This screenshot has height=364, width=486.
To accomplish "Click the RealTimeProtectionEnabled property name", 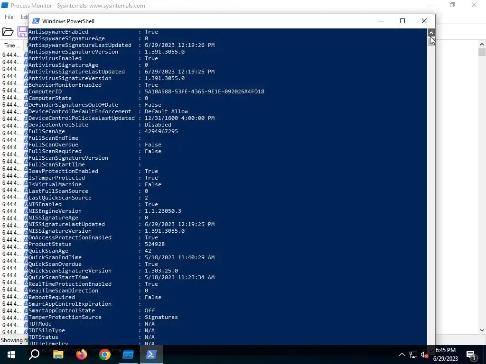I will pos(70,284).
